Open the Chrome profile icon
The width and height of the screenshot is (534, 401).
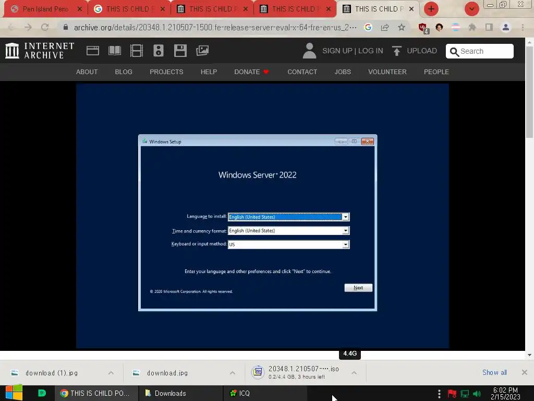[506, 27]
